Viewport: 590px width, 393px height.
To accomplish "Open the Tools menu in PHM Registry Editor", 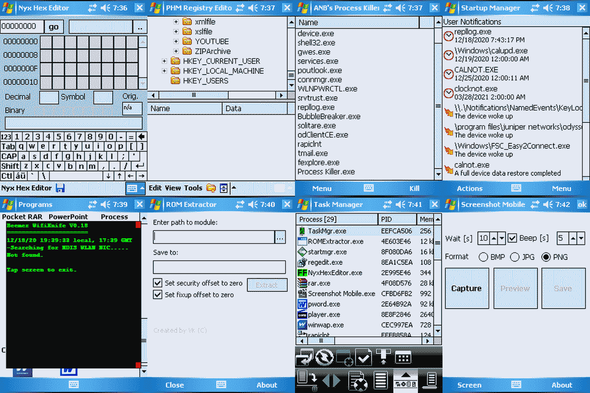I will pyautogui.click(x=193, y=188).
